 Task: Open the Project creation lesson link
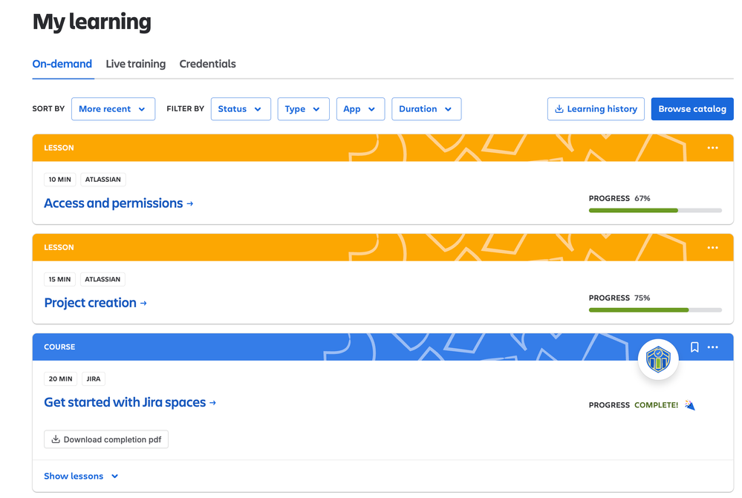tap(95, 303)
